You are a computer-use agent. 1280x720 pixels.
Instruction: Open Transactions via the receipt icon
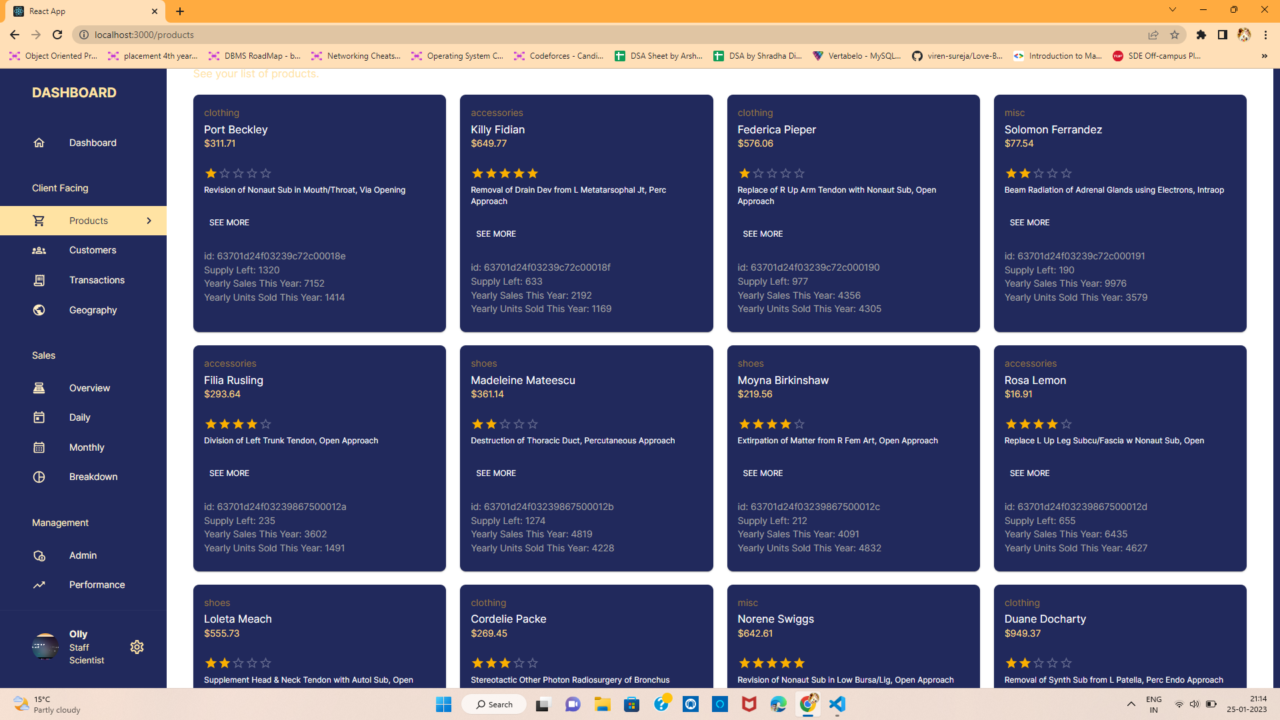tap(39, 280)
